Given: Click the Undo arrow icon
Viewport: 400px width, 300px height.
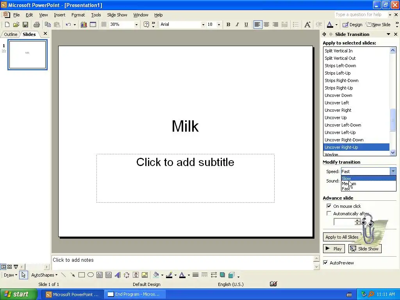Looking at the screenshot, I should 68,25.
